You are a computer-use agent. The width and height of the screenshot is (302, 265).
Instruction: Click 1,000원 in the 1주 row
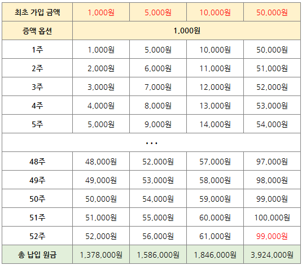click(101, 49)
